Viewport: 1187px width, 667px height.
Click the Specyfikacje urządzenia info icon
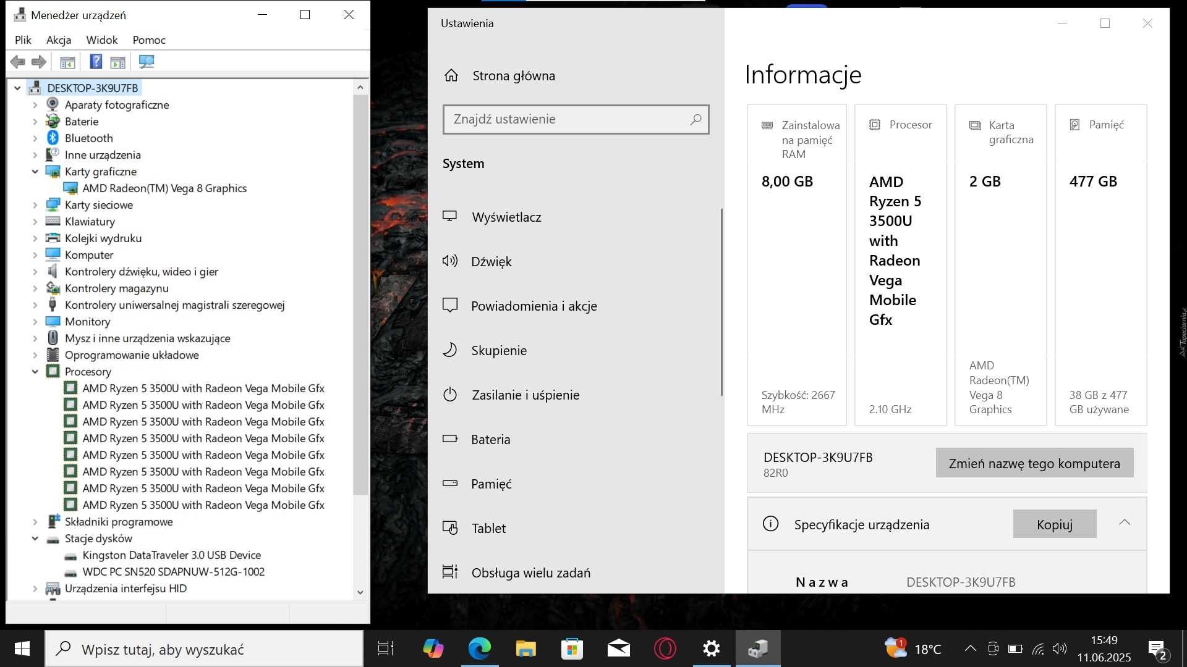coord(770,524)
